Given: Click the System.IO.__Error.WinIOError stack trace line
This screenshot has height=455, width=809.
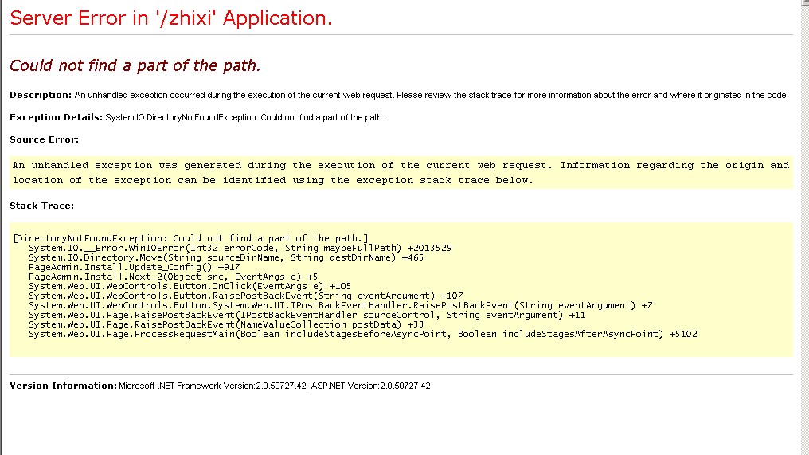Looking at the screenshot, I should point(240,248).
